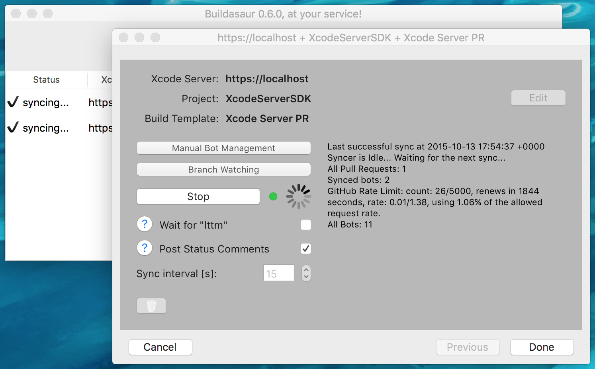Click the Sync interval field showing 15
Viewport: 595px width, 369px height.
click(279, 273)
